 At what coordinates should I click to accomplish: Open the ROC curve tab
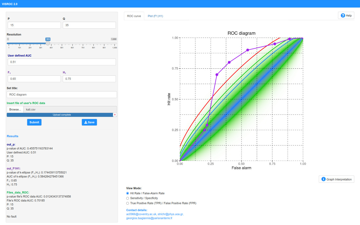coord(134,16)
